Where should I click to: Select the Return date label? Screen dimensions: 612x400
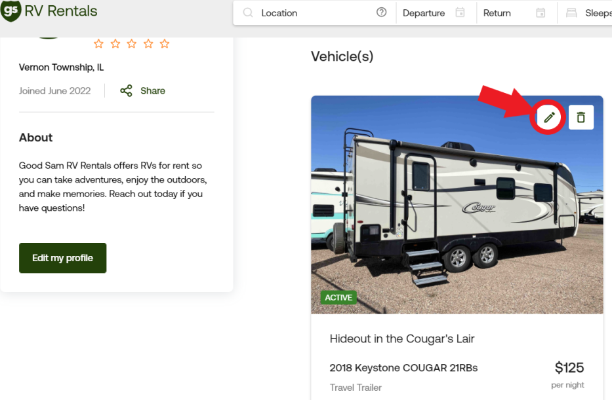point(497,13)
